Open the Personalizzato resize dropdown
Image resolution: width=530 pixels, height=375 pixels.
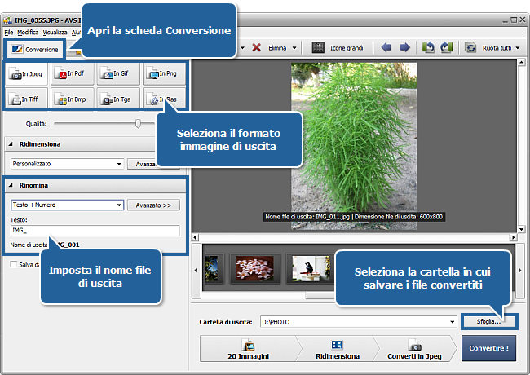point(118,164)
